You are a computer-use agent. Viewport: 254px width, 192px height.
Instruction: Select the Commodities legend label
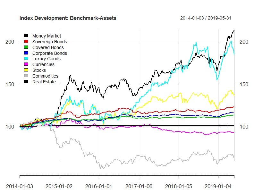point(45,76)
